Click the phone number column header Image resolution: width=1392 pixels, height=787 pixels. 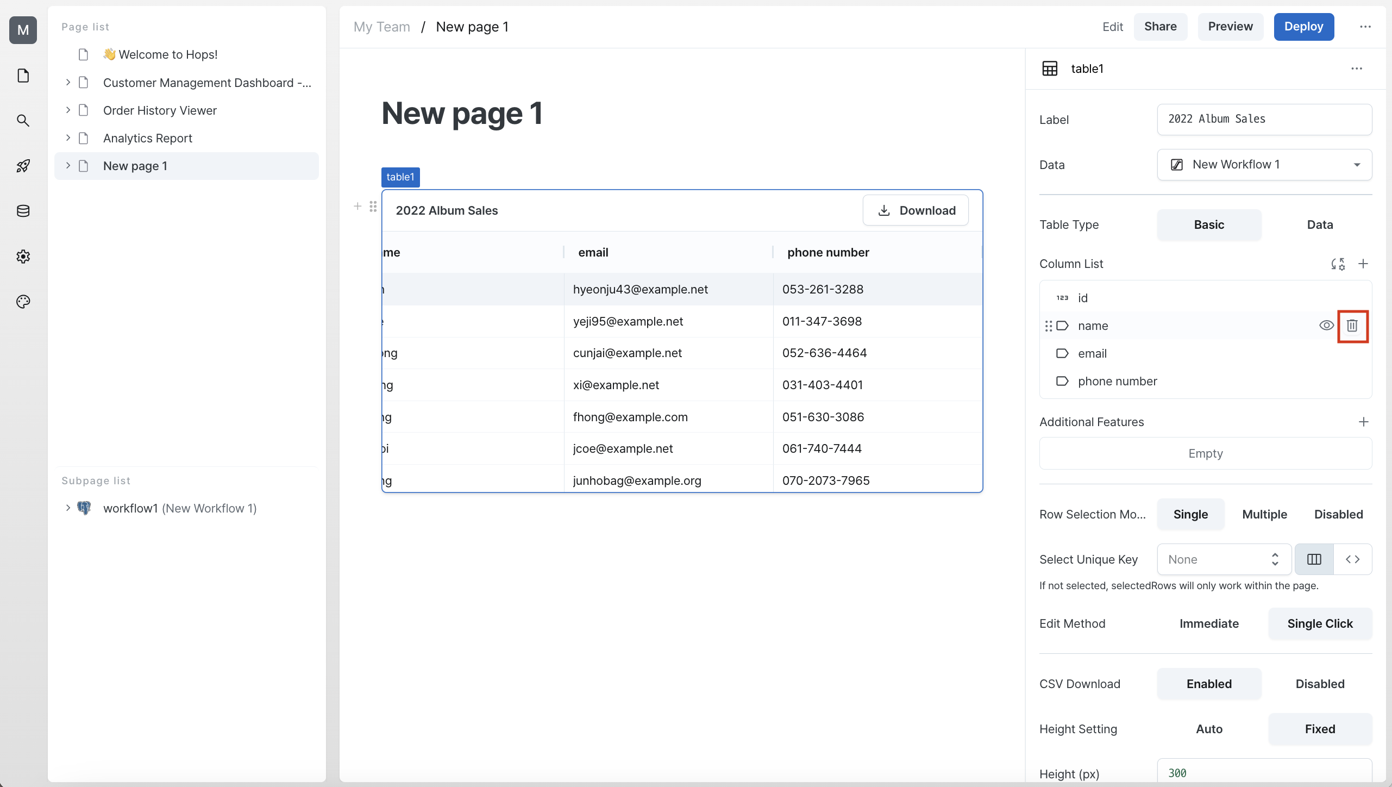(877, 252)
